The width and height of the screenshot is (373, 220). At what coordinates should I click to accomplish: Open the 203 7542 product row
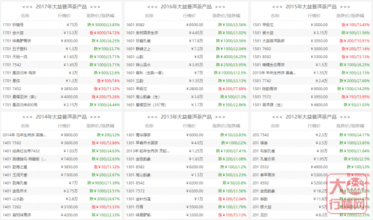pos(311,134)
